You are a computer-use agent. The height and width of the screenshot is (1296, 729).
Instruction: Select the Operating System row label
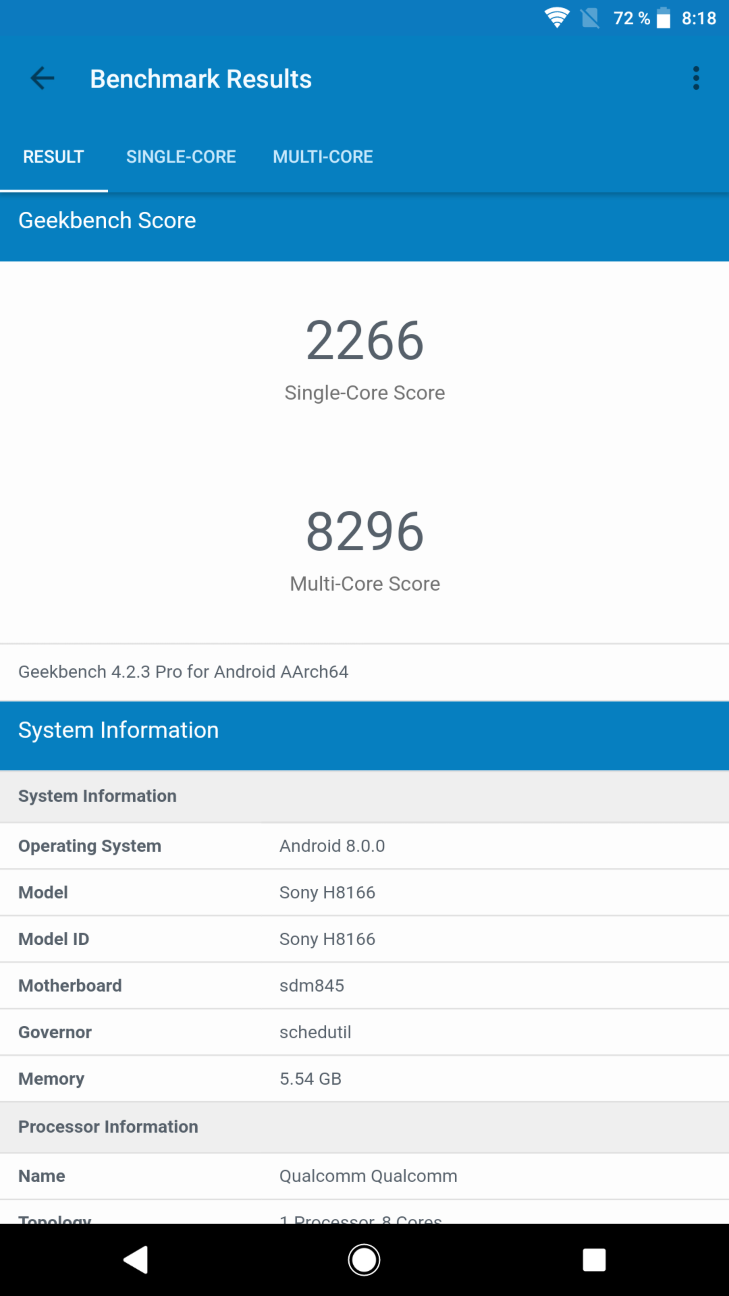pos(89,846)
